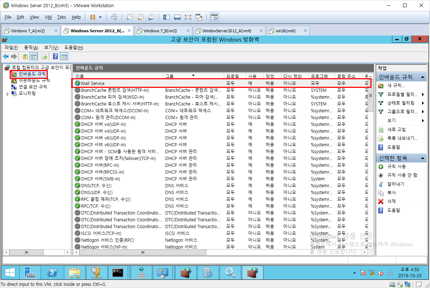Toggle the VMware library sidebar icon
Image resolution: width=430 pixels, height=288 pixels.
(x=167, y=17)
